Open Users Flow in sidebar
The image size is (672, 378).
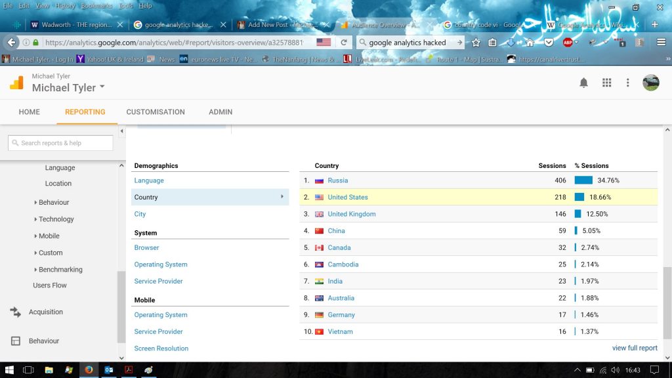point(50,285)
